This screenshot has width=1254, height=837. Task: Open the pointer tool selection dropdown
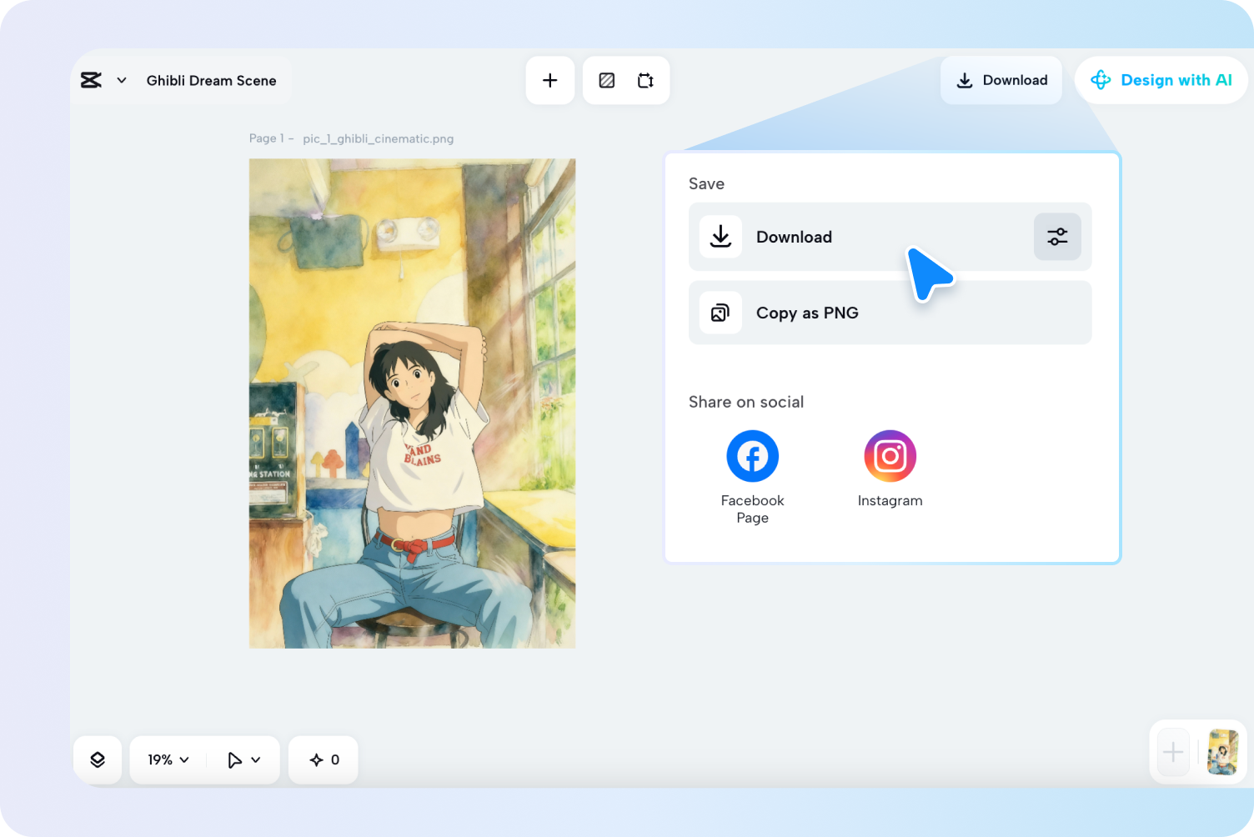[243, 759]
